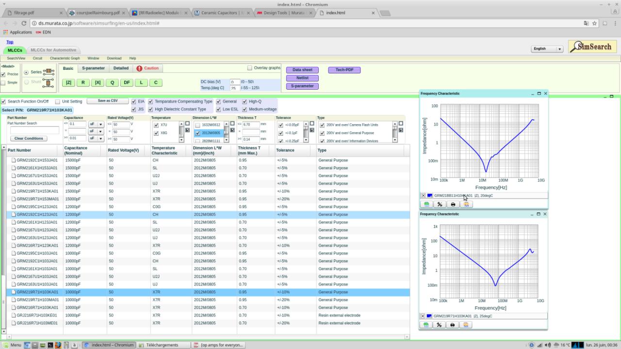This screenshot has height=349, width=621.
Task: Enable the Overlay graphs checkbox
Action: point(250,68)
